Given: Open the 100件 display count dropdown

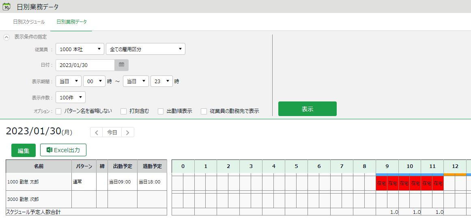Looking at the screenshot, I should (x=71, y=97).
